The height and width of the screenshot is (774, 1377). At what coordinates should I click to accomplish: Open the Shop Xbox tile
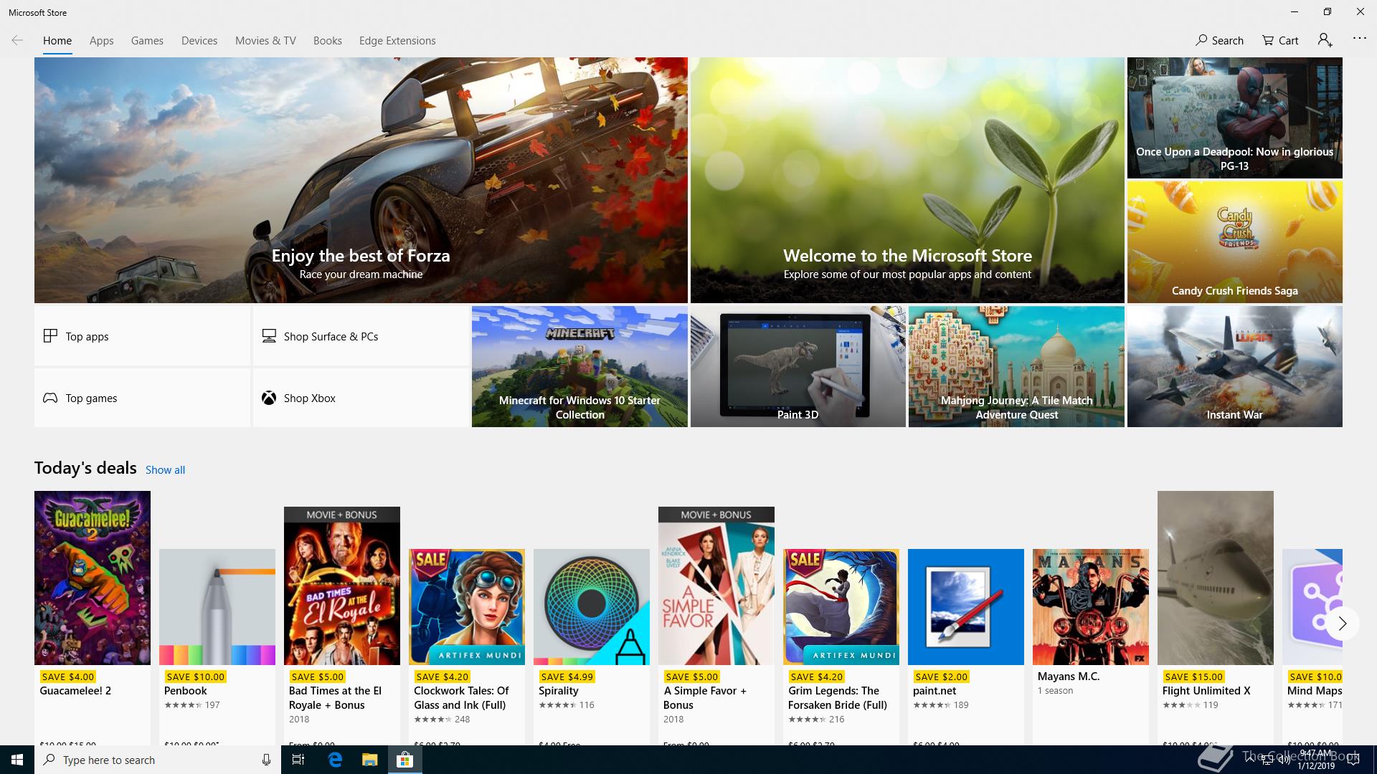tap(361, 398)
